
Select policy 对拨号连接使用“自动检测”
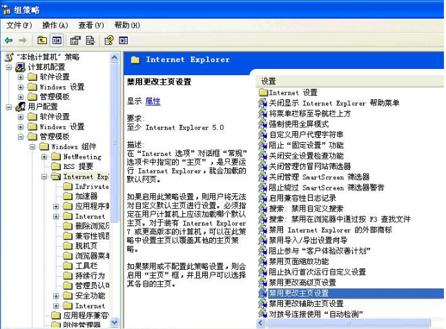[316, 314]
